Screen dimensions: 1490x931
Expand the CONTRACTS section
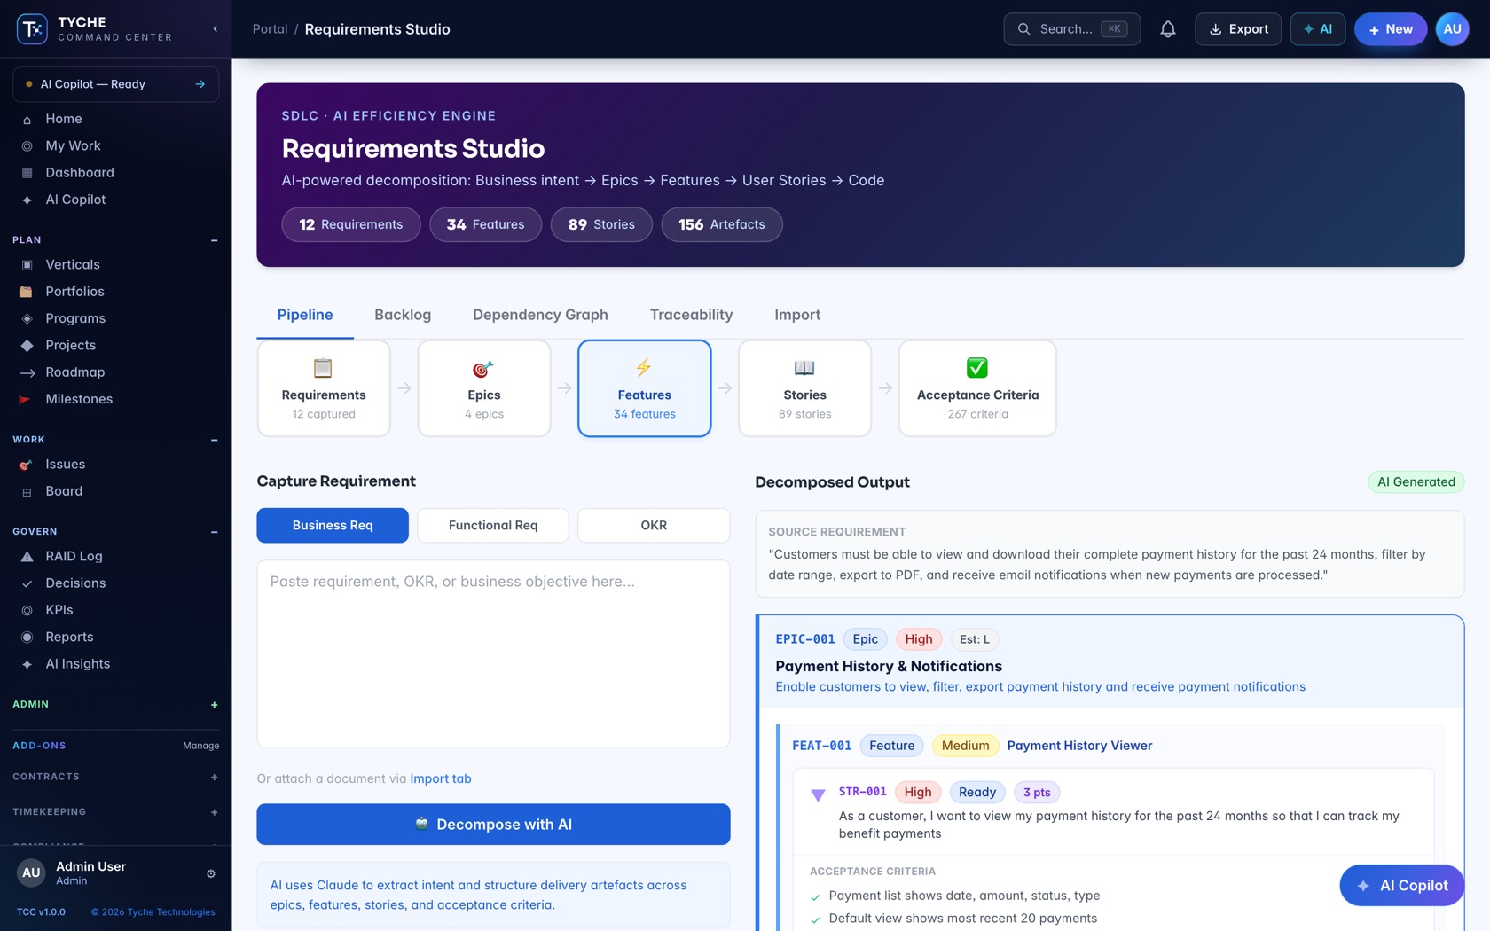coord(214,778)
